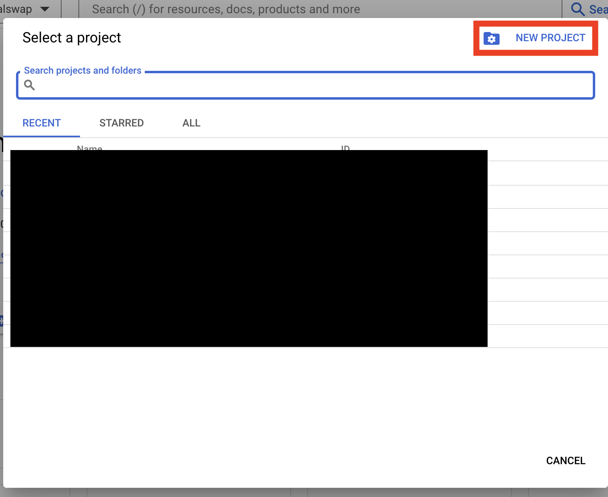Click the Search projects and folders label
Viewport: 608px width, 497px height.
82,70
